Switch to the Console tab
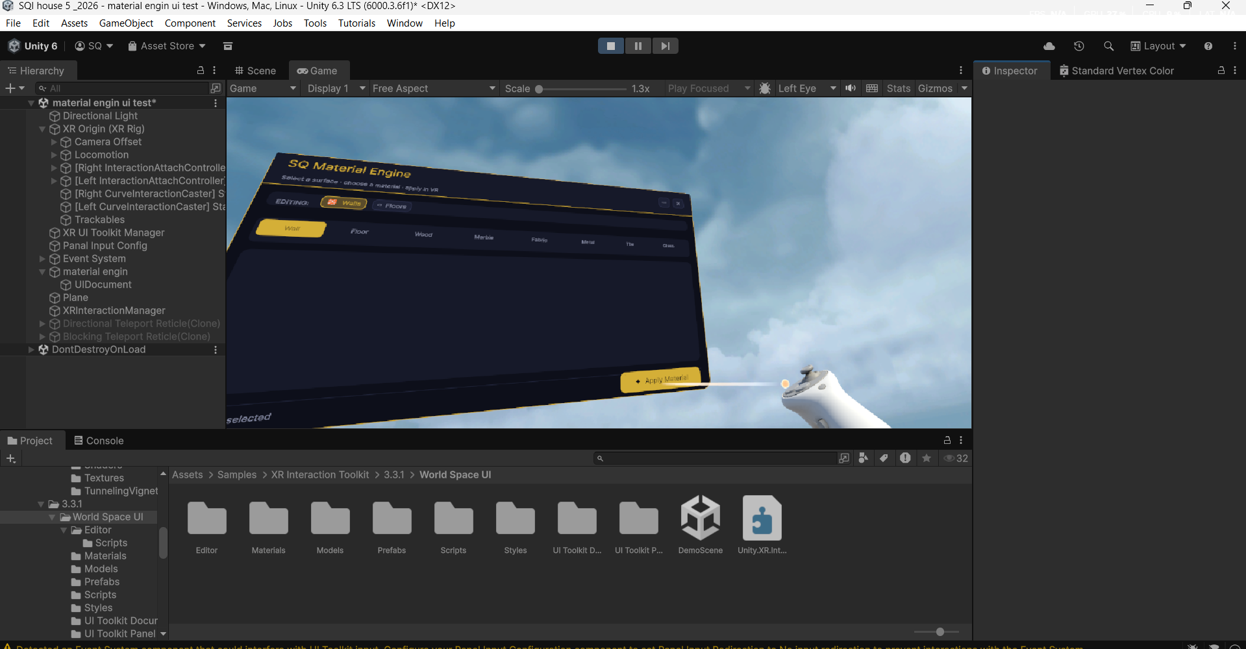1246x649 pixels. point(99,441)
